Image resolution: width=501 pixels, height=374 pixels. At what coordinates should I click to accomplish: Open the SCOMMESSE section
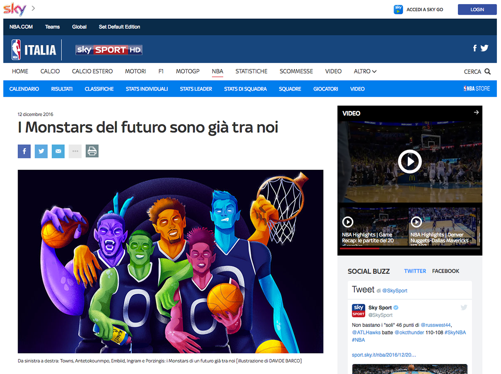(296, 71)
